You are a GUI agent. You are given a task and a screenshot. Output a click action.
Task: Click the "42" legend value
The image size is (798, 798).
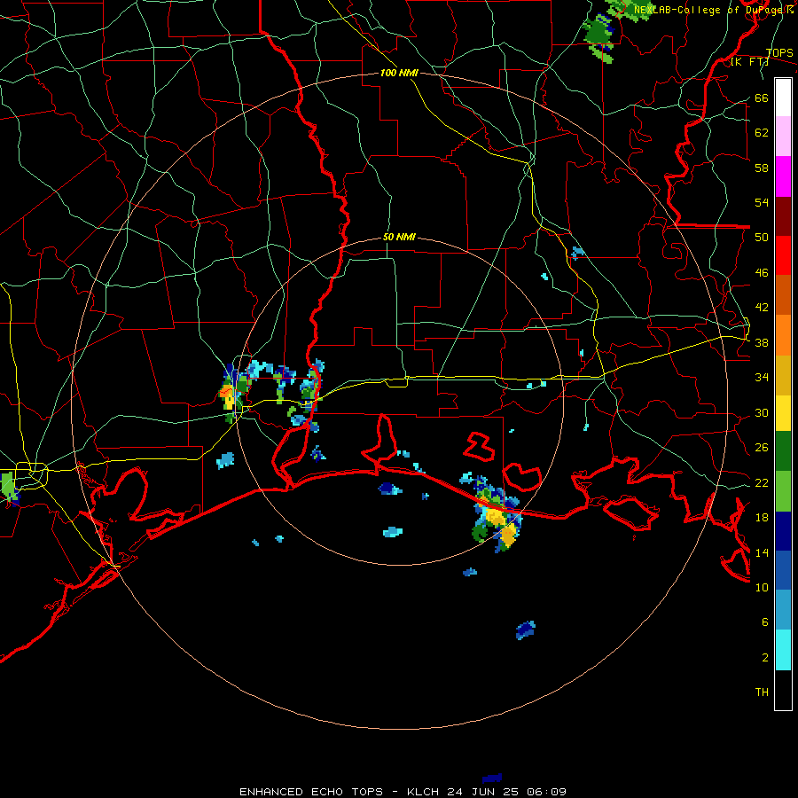[762, 308]
